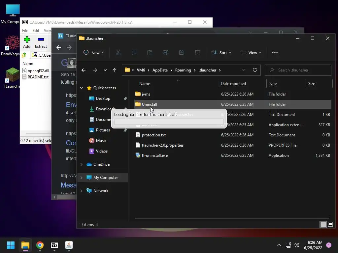Click 7-Zip icon on the taskbar
This screenshot has width=338, height=253.
54,245
